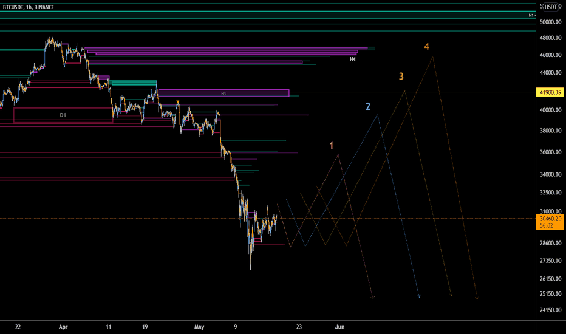Viewport: 566px width, 334px height.
Task: Select the yellow 41900.39 price label
Action: 550,92
